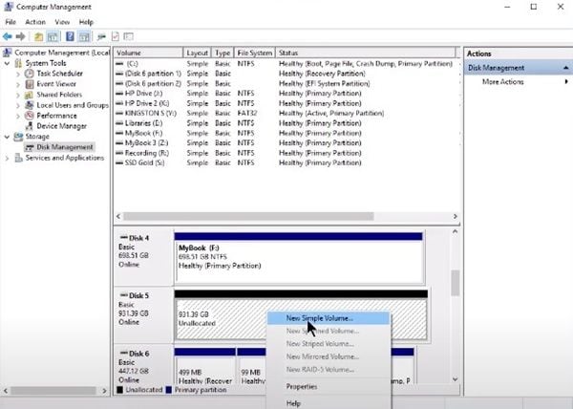573x409 pixels.
Task: Open the File menu
Action: point(11,22)
